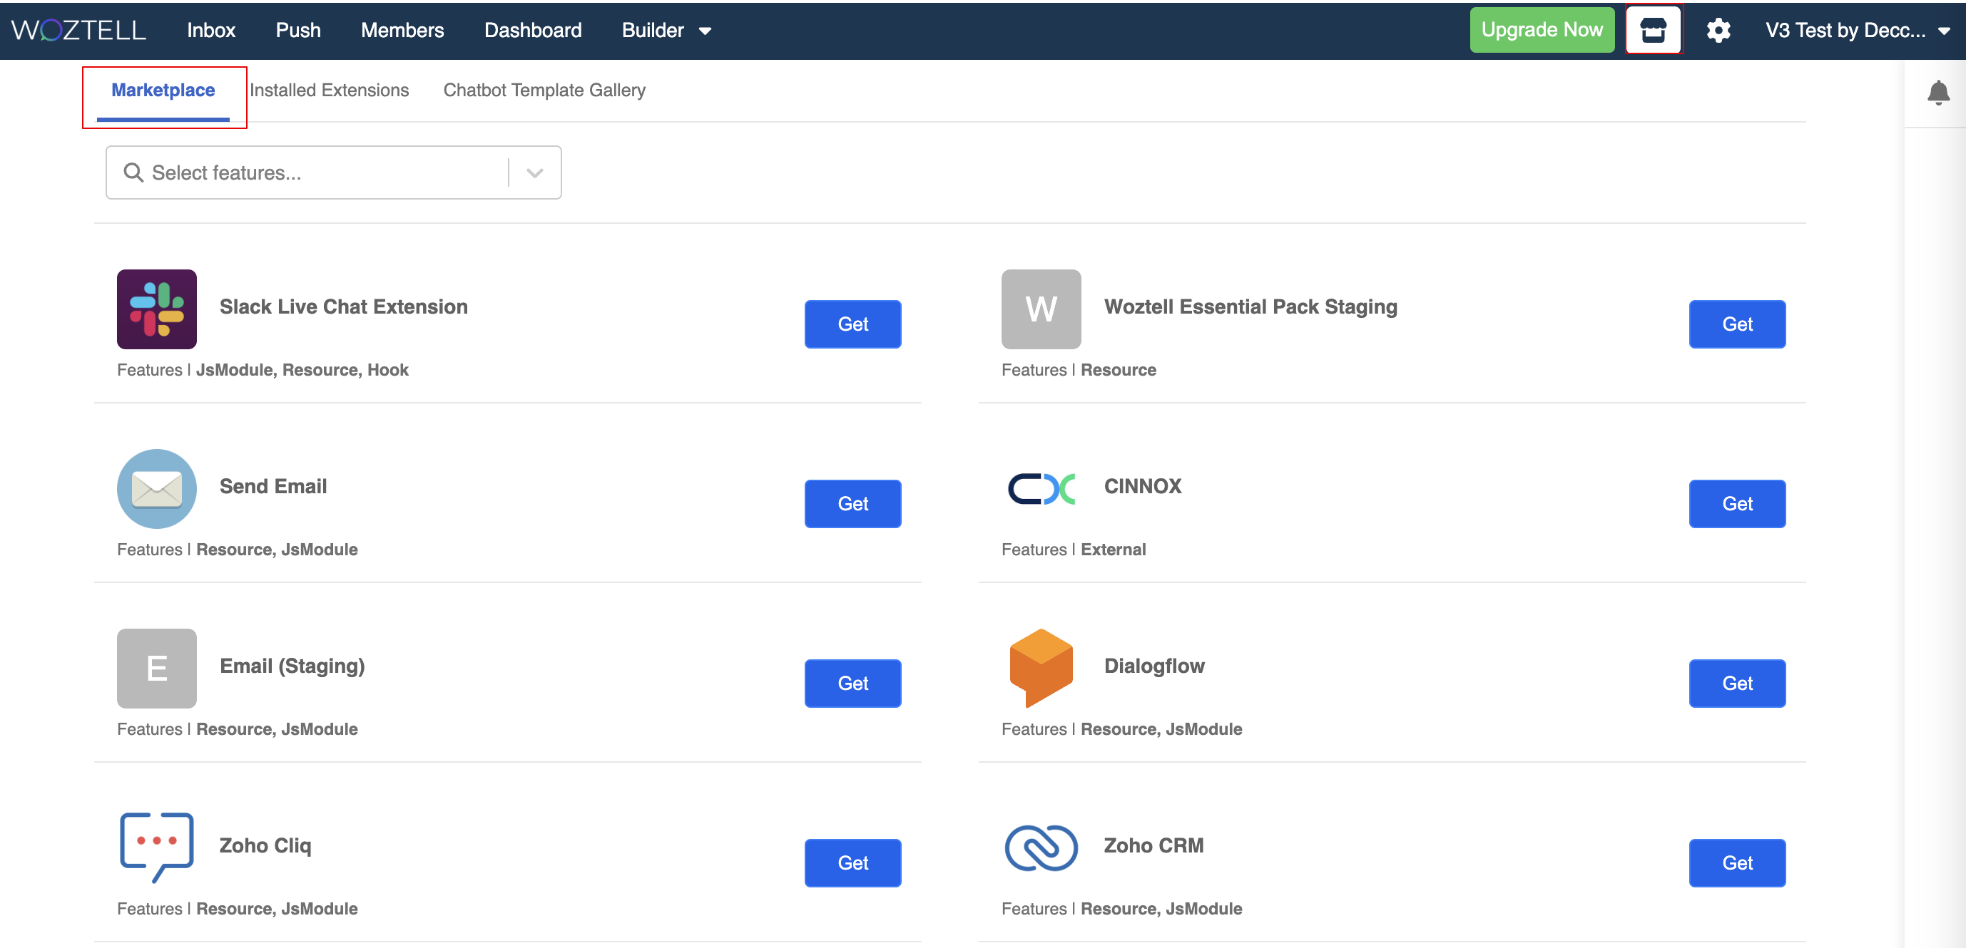Get the Slack Live Chat Extension

point(852,324)
